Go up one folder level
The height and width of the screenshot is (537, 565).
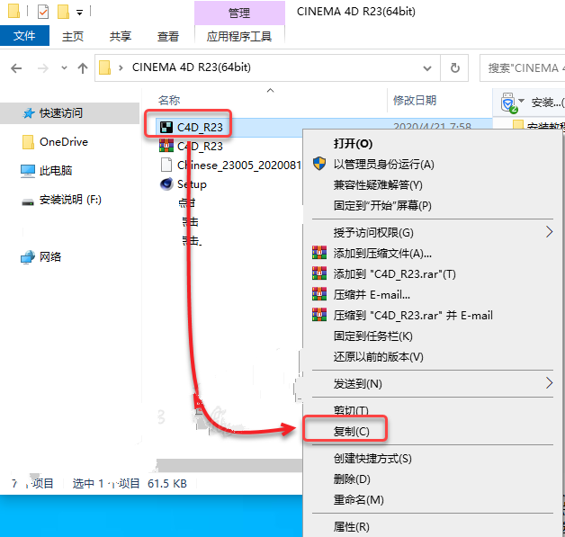click(83, 68)
